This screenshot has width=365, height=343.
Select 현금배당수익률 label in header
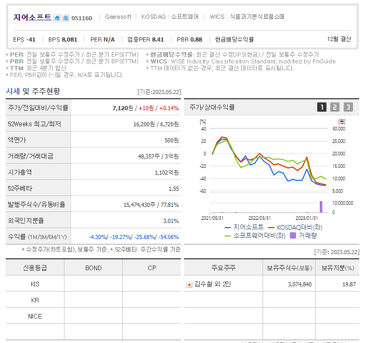point(234,39)
